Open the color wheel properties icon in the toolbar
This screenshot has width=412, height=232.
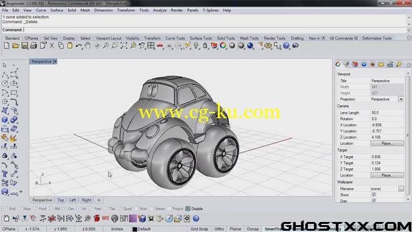[223, 46]
